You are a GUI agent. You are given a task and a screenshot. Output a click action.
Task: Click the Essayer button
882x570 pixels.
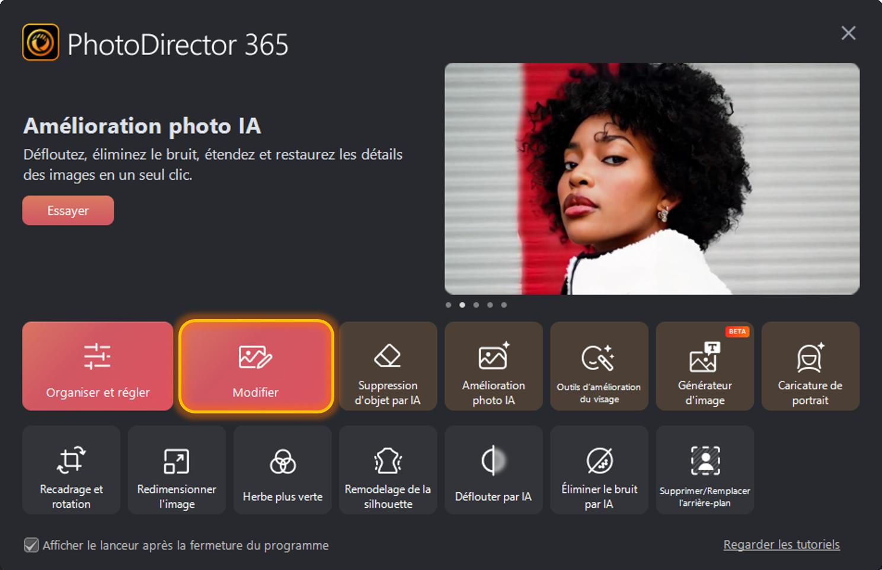pyautogui.click(x=68, y=210)
